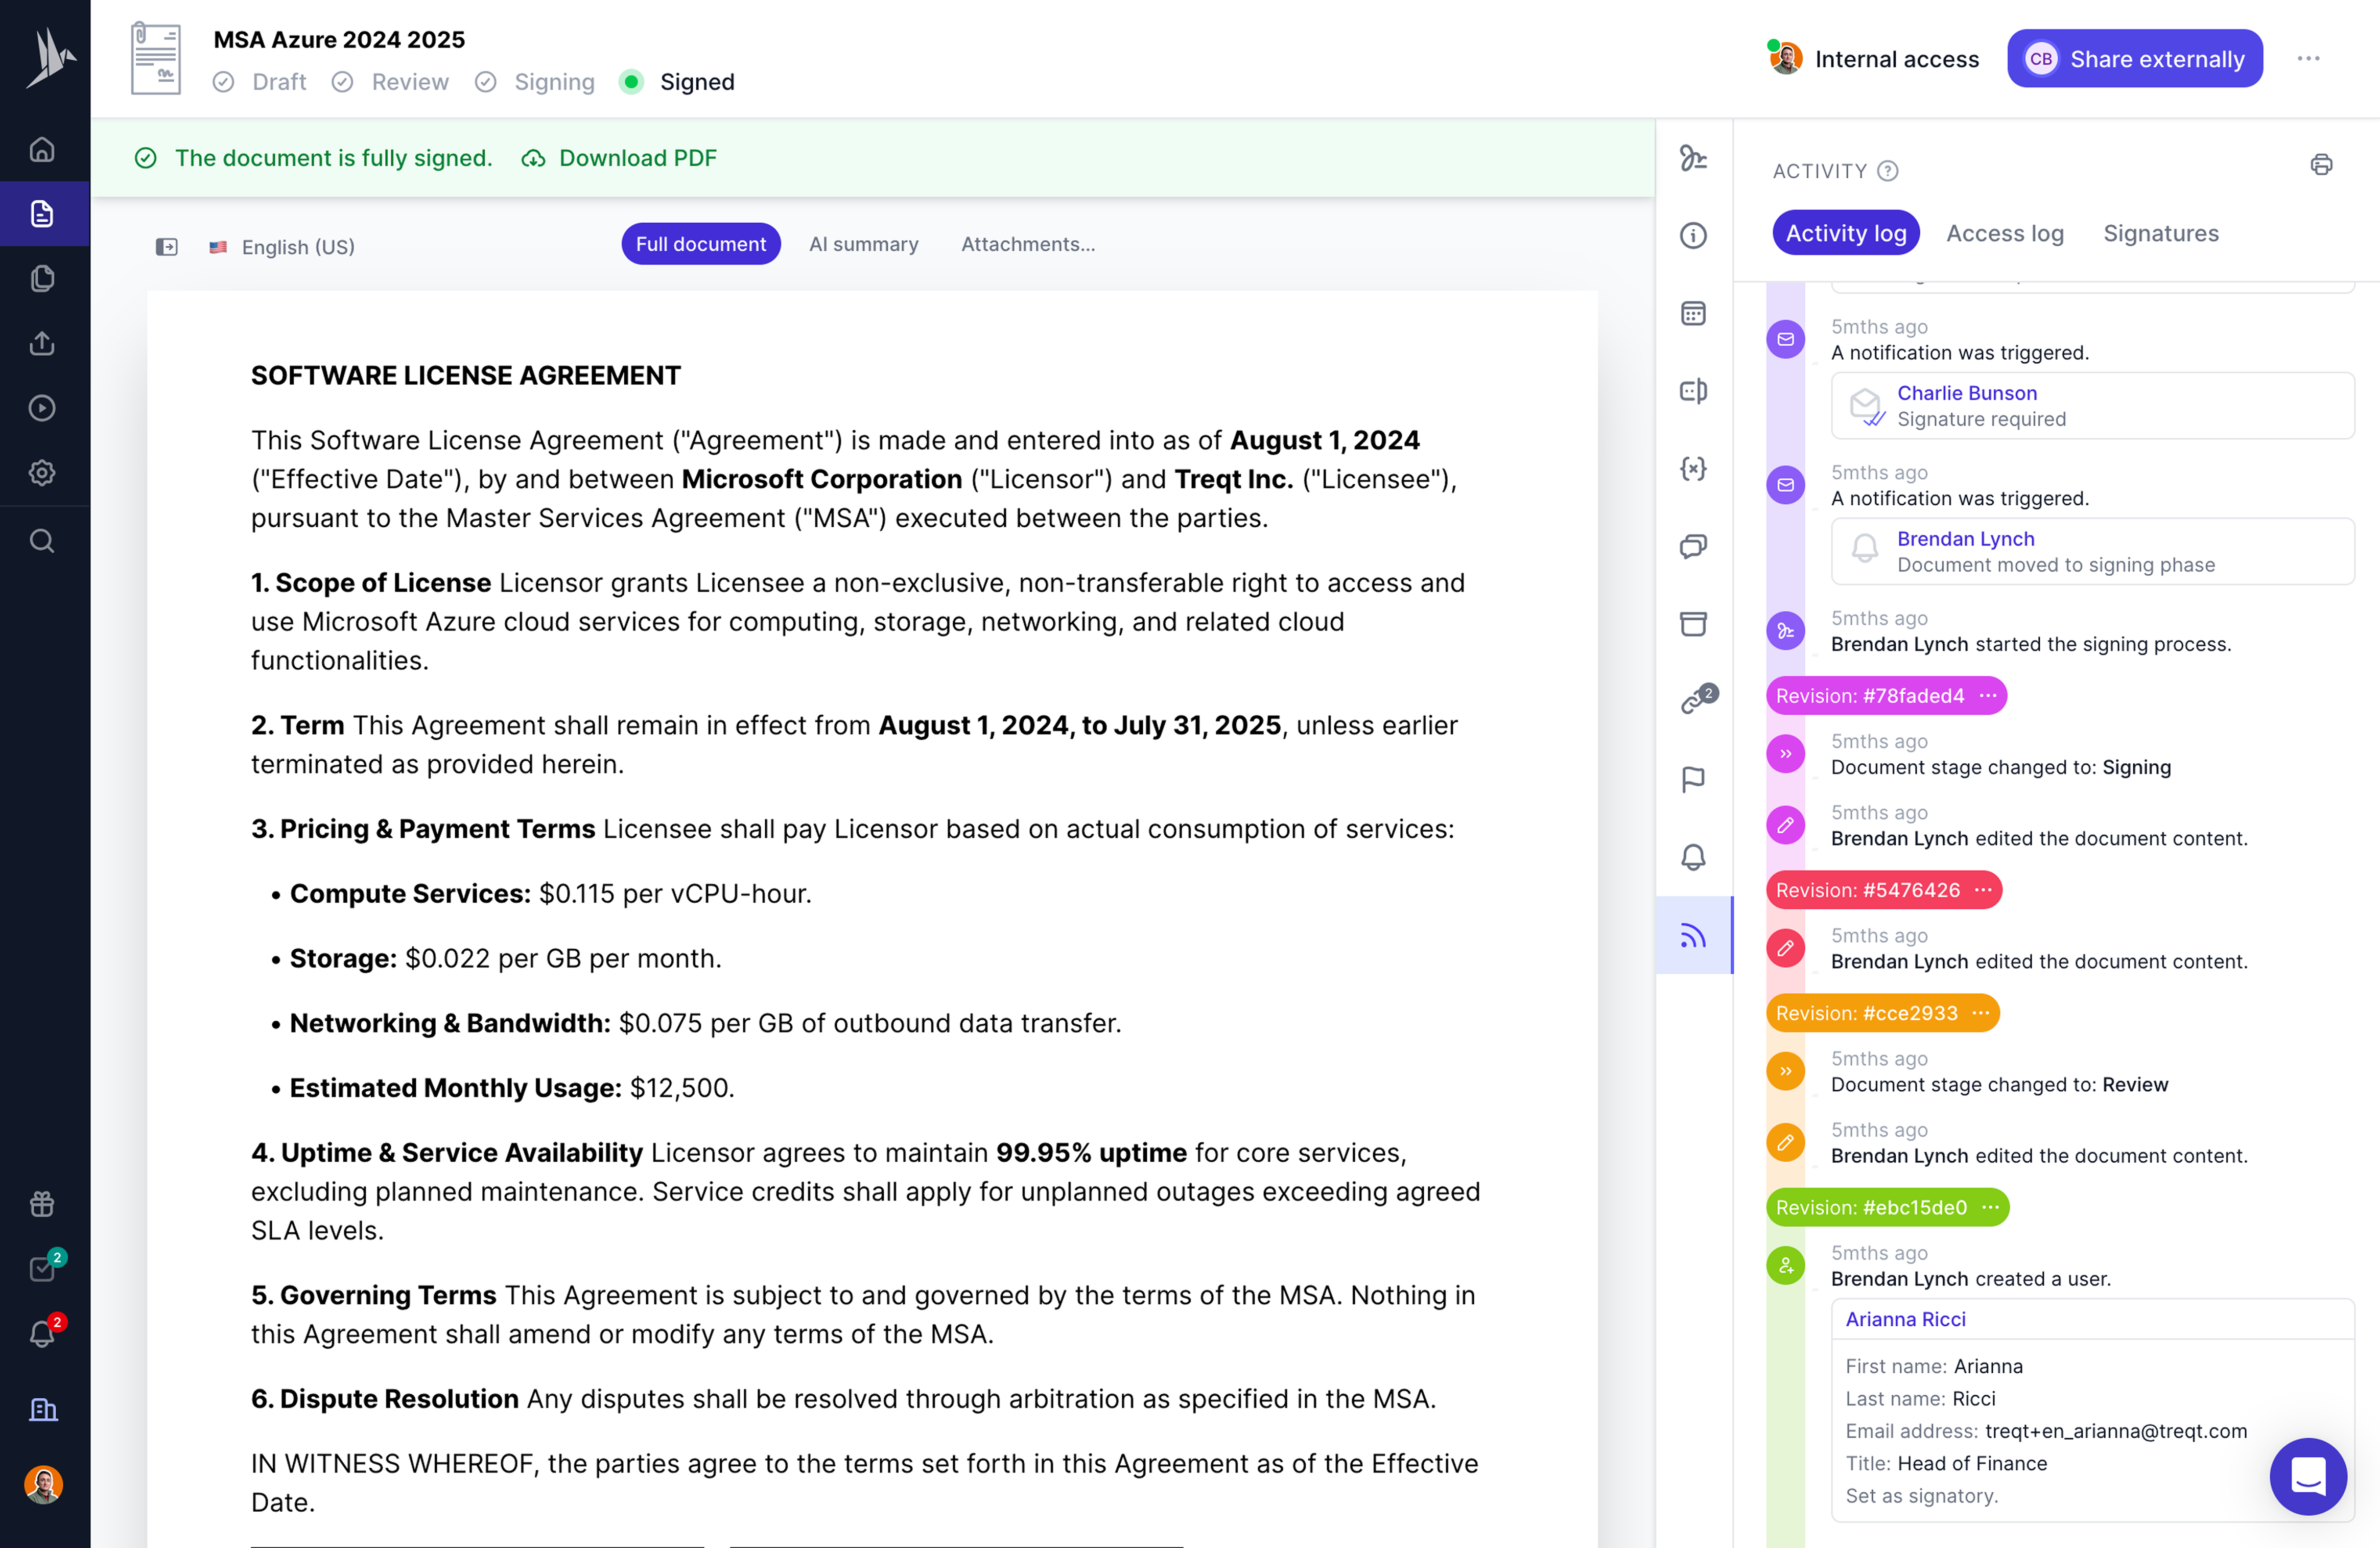Open the language selector English (US)
The height and width of the screenshot is (1548, 2380).
282,246
